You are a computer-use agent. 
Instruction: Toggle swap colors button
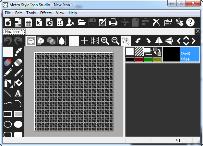(x=157, y=51)
